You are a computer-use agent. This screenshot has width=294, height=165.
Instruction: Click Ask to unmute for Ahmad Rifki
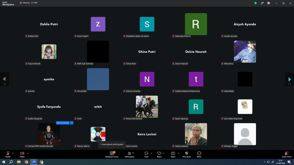[62, 123]
